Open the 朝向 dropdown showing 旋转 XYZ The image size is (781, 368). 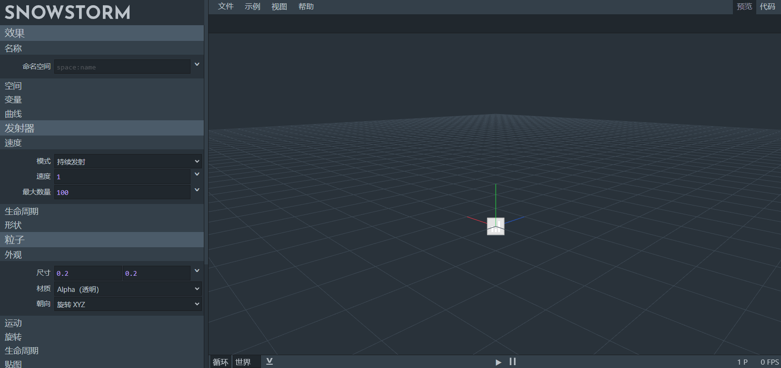128,304
